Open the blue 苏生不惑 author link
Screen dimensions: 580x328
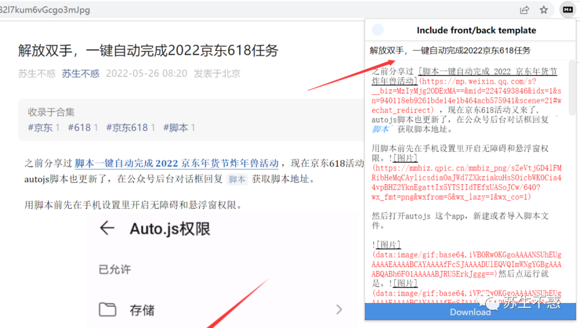[x=80, y=74]
